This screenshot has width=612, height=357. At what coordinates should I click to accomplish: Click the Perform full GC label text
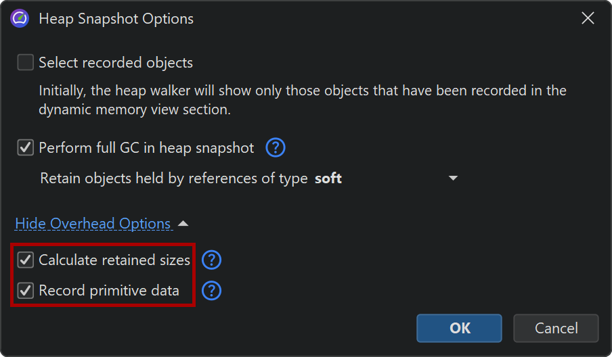pyautogui.click(x=146, y=147)
